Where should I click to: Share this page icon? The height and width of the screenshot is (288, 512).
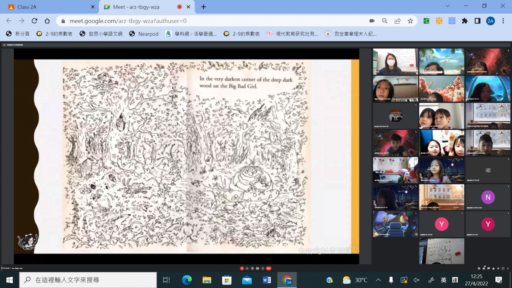tap(398, 21)
